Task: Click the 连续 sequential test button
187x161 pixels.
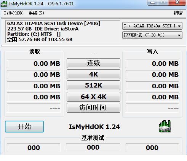Action: [93, 63]
